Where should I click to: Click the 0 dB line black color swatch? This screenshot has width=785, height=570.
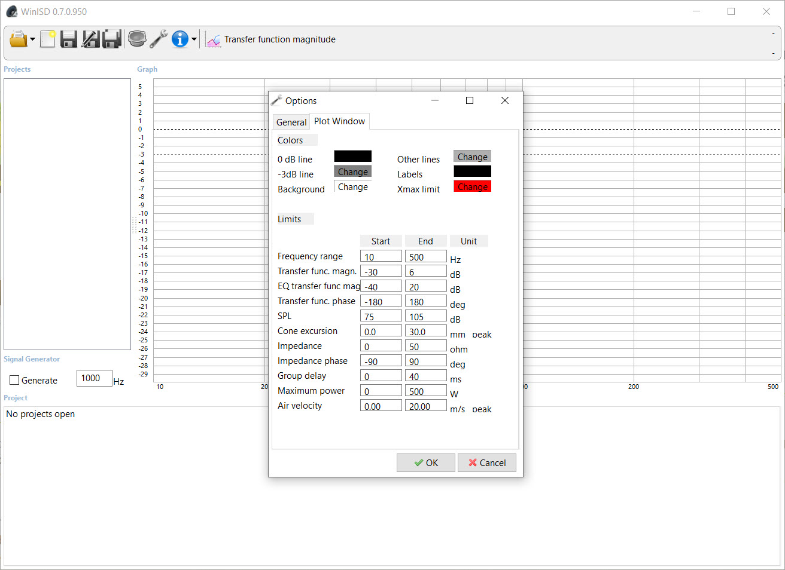[x=352, y=157]
